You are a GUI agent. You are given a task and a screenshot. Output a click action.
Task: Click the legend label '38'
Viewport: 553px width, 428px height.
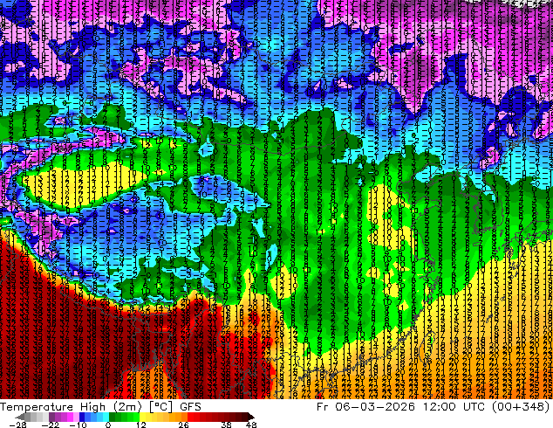pyautogui.click(x=226, y=425)
